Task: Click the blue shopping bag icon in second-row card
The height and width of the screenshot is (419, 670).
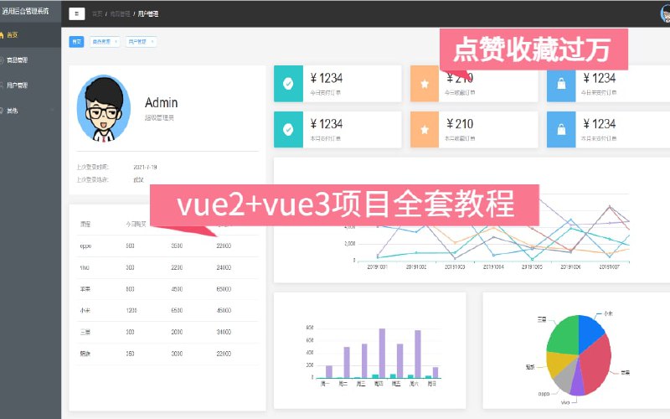Action: 561,129
